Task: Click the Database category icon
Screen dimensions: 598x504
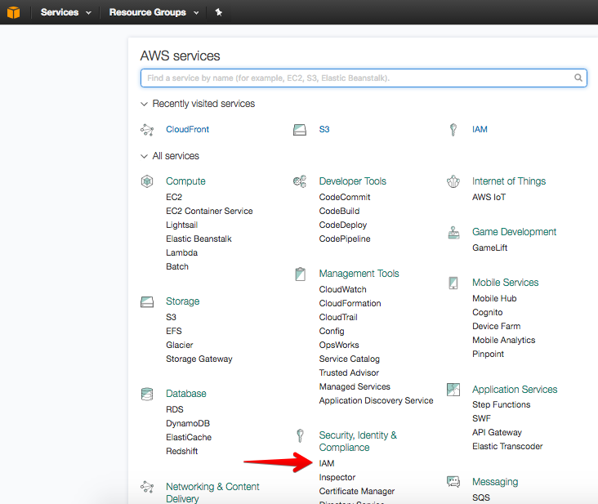Action: click(147, 394)
